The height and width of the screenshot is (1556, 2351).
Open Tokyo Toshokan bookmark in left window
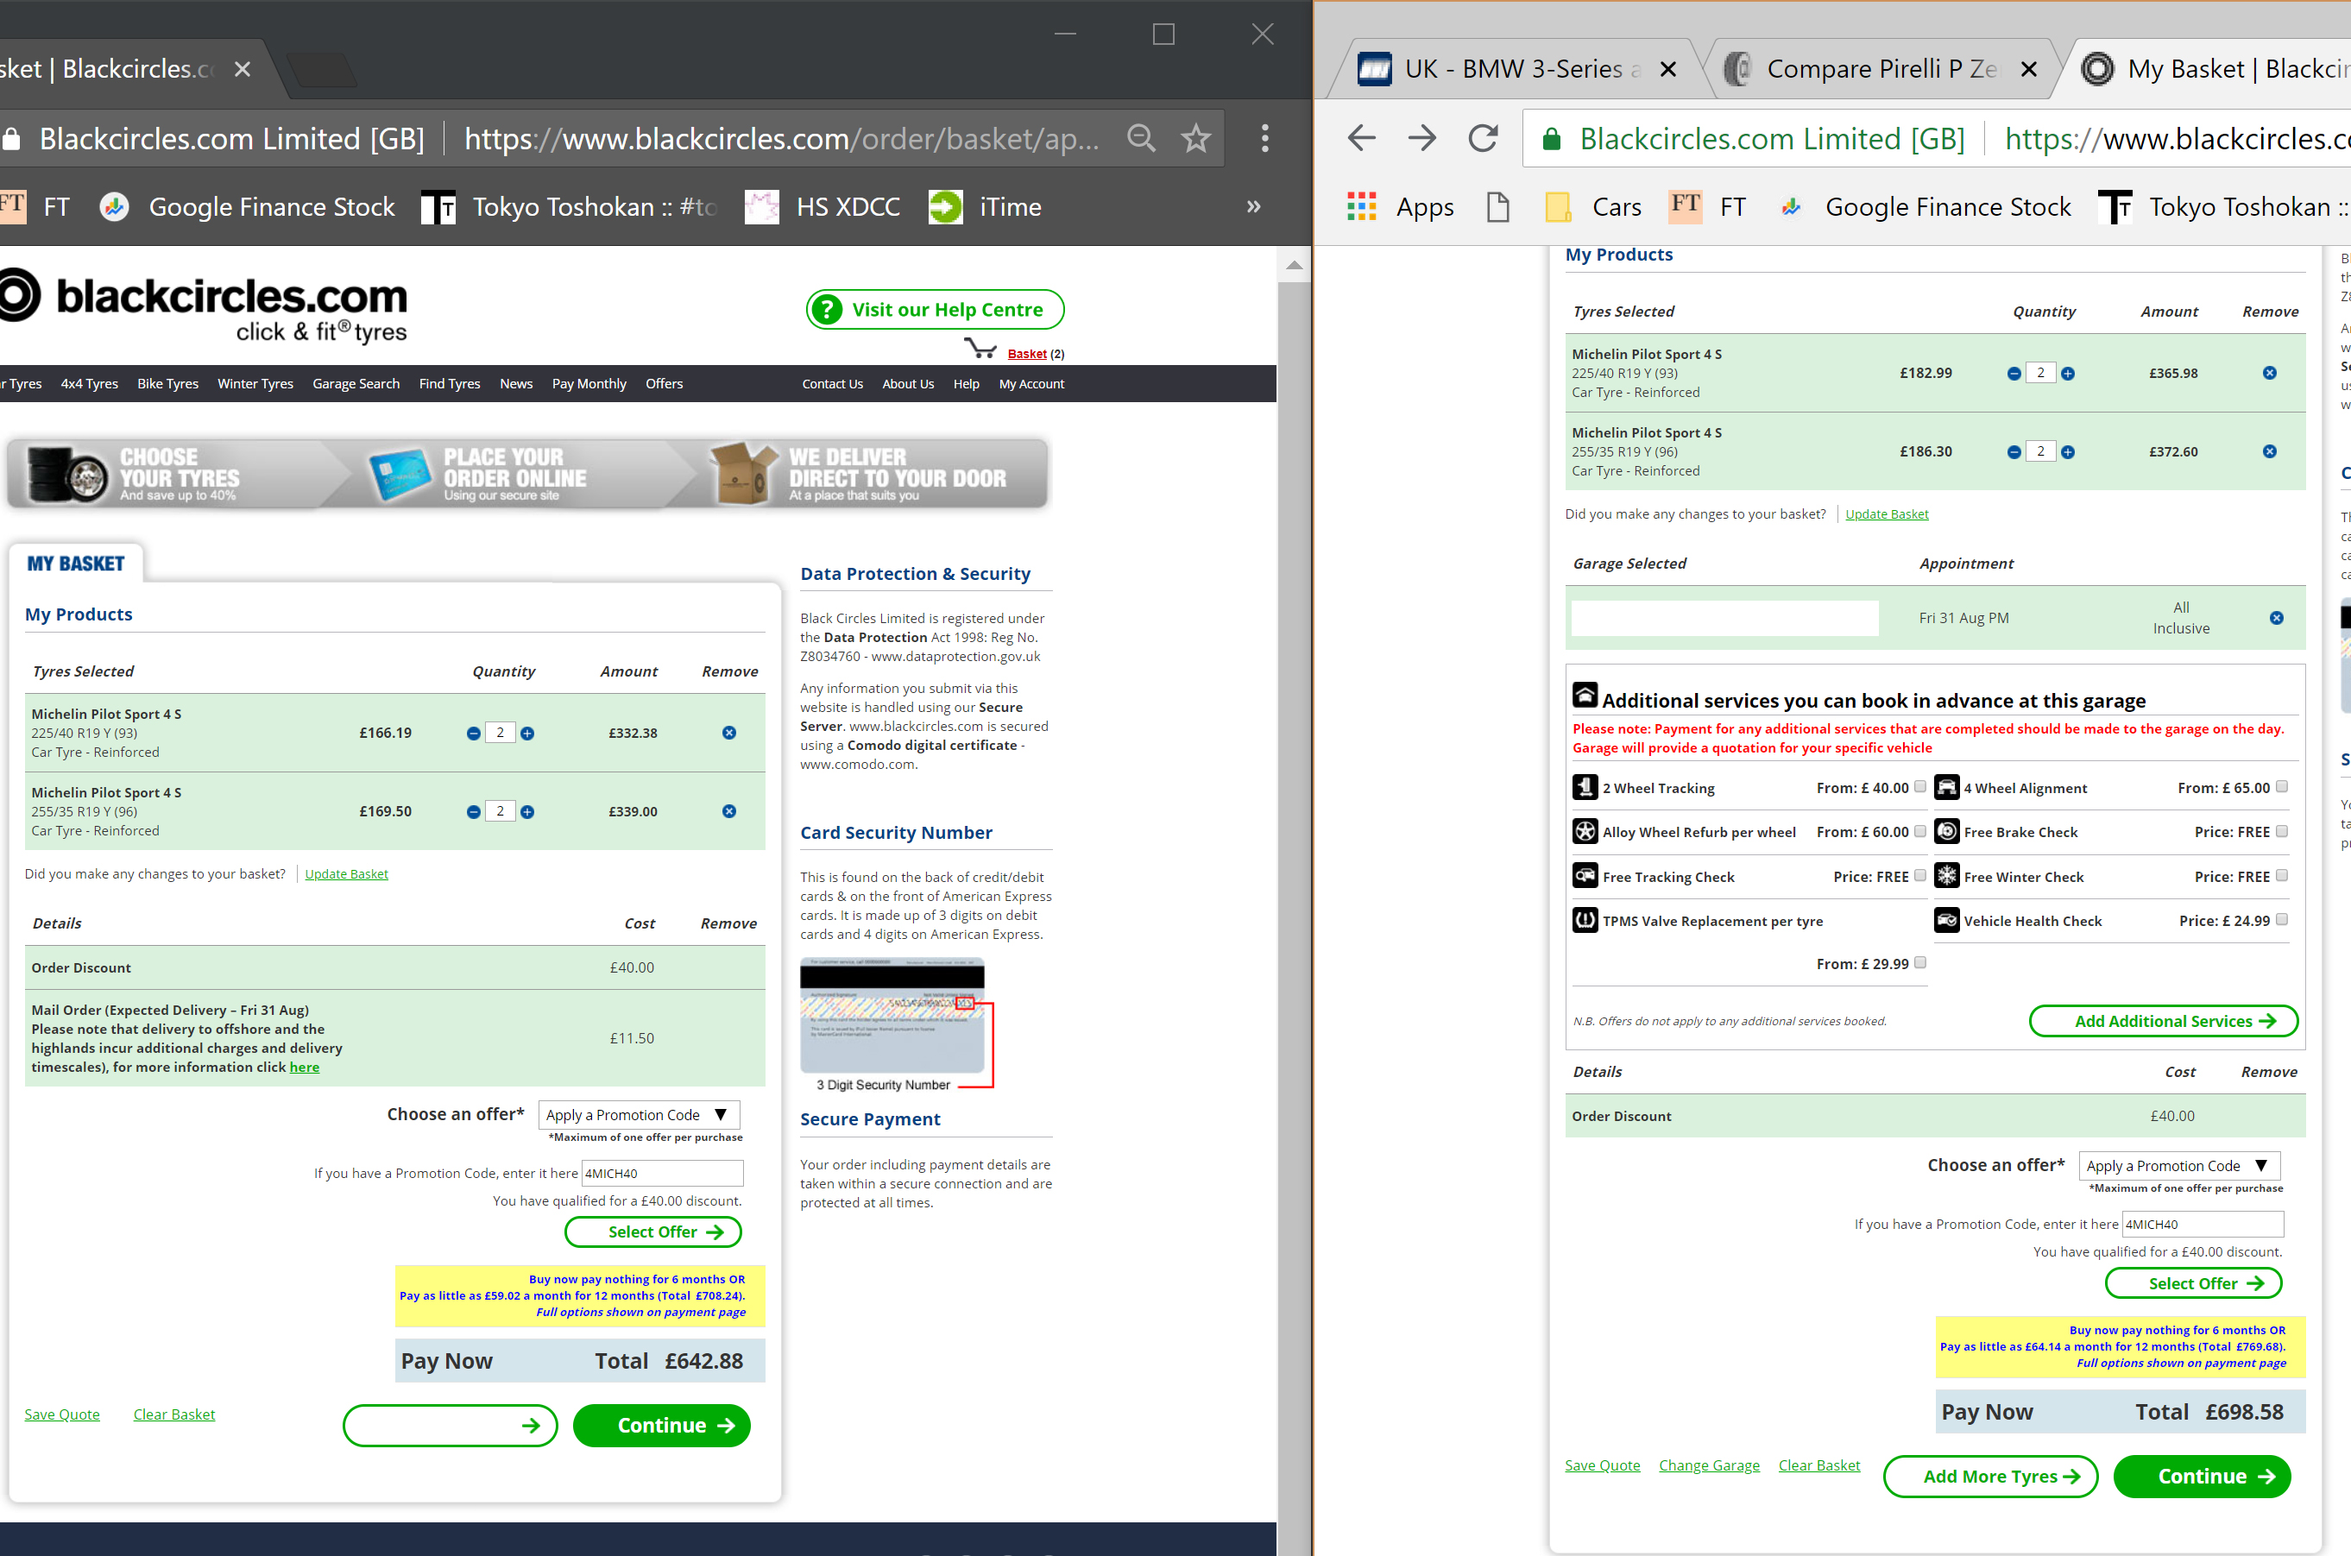(569, 206)
